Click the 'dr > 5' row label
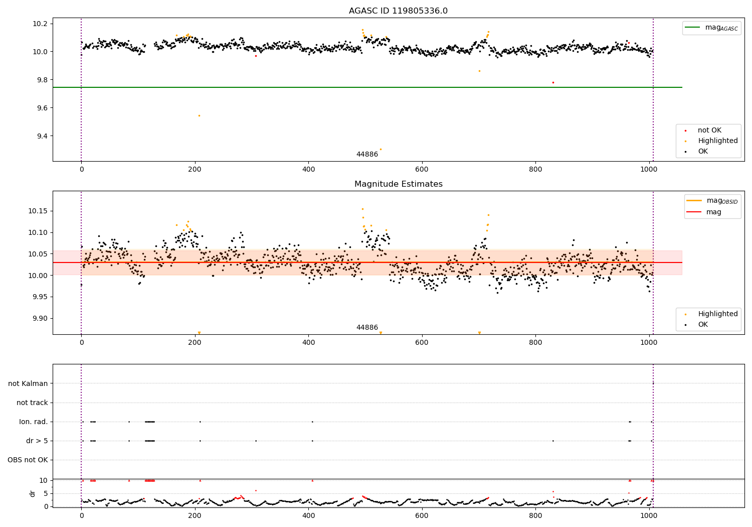Image resolution: width=752 pixels, height=527 pixels. pos(37,441)
